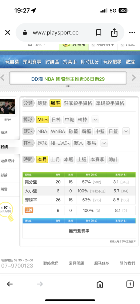140x304 pixels.
Task: Tap the 07-9700123 service phone number
Action: point(17,266)
